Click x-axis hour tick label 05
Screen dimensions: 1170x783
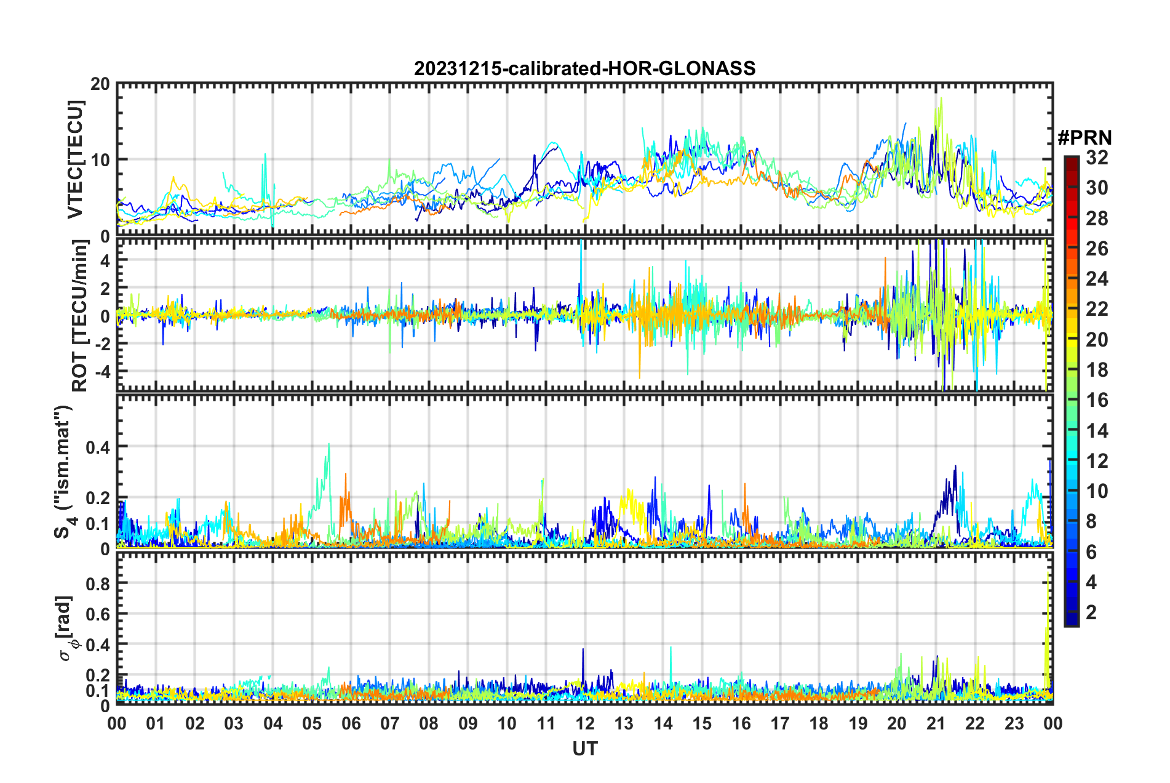[x=312, y=723]
